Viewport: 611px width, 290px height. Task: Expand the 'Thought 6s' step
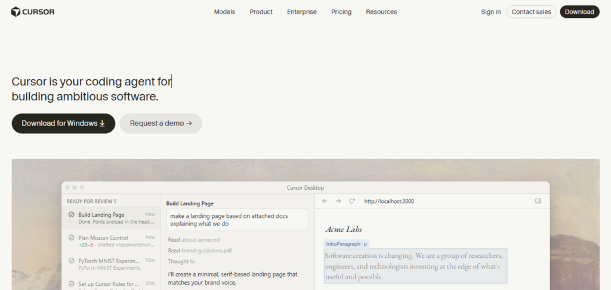pyautogui.click(x=181, y=261)
